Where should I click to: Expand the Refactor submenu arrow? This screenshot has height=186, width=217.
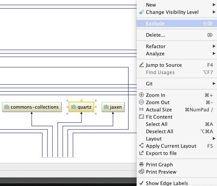click(214, 46)
